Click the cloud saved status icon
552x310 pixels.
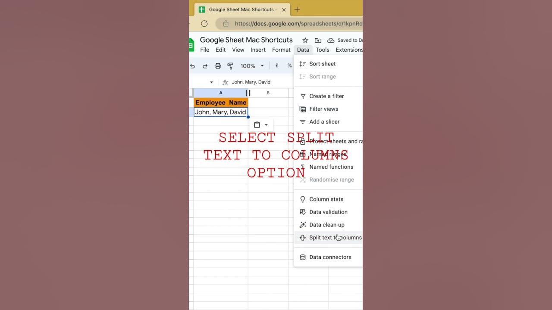[x=331, y=40]
